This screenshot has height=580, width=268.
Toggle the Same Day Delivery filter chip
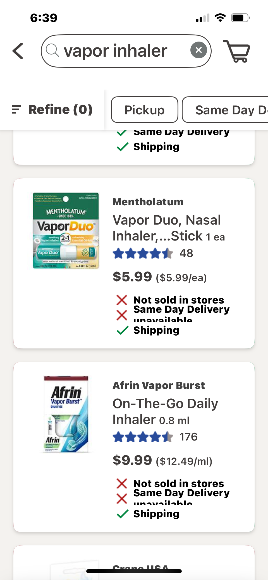[x=229, y=110]
